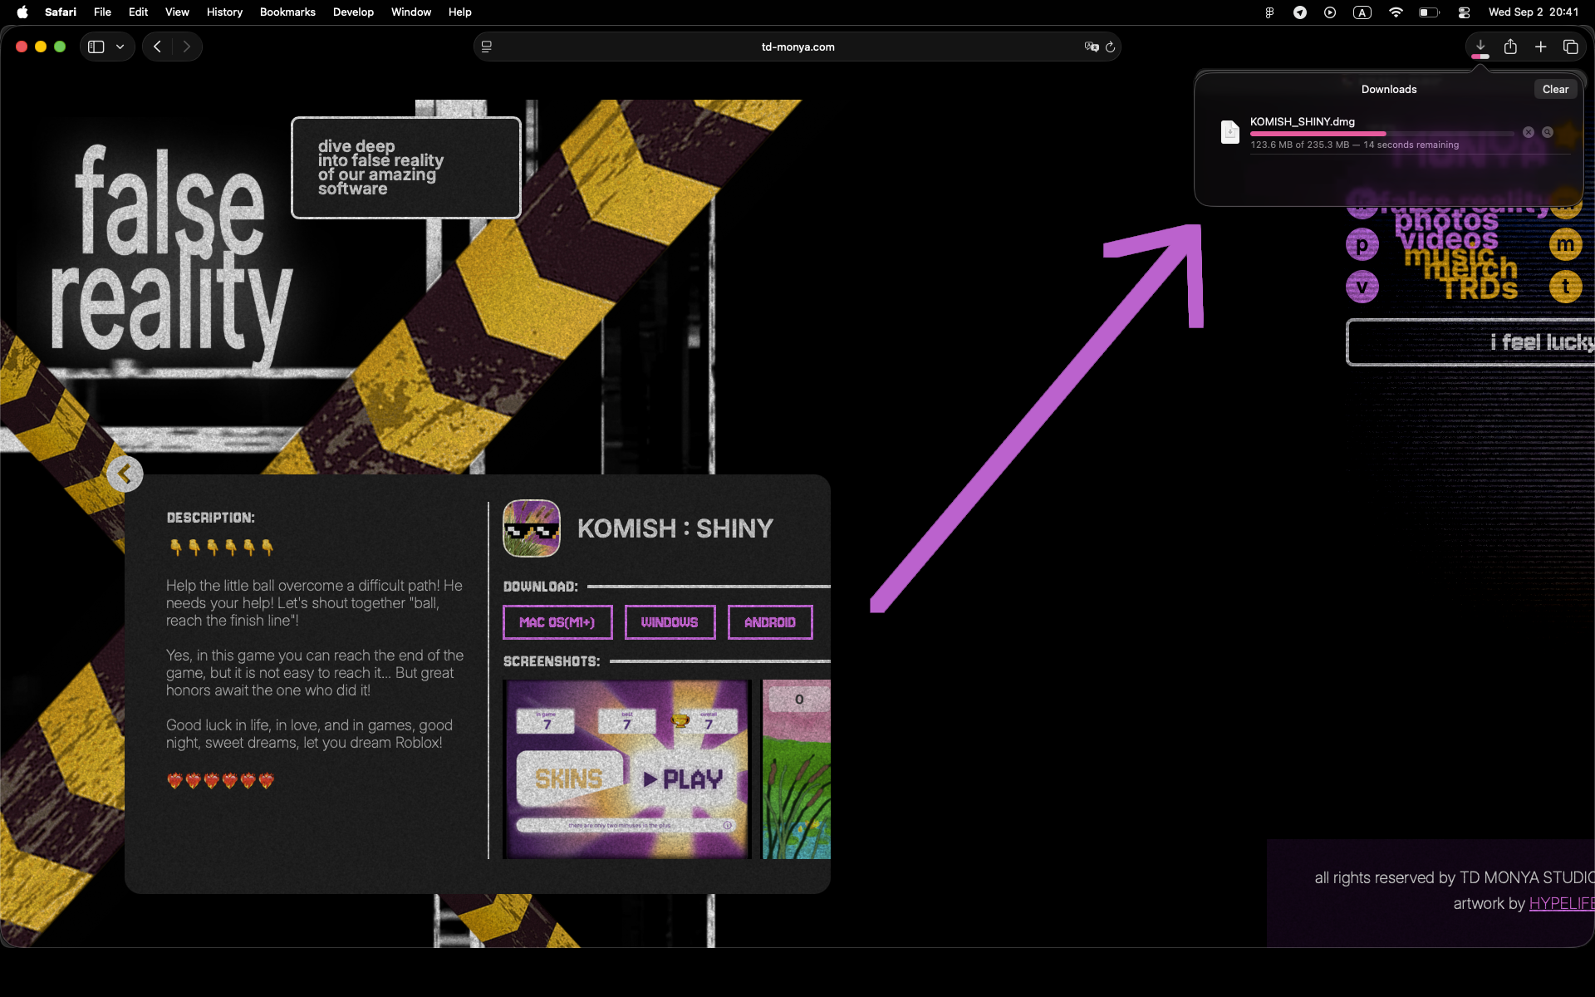The image size is (1595, 997).
Task: Click the 'dive deep into false reality' box
Action: [406, 168]
